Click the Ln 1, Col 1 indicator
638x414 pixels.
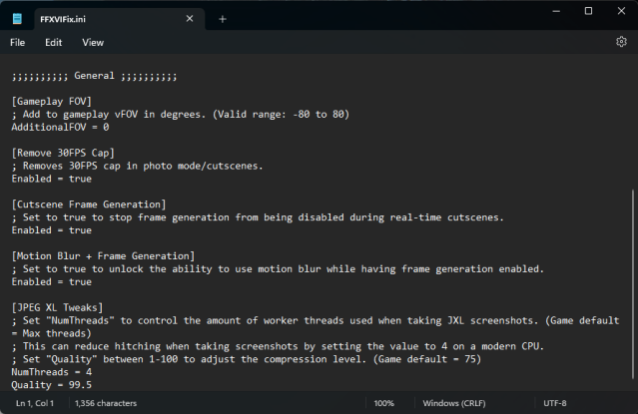[35, 403]
